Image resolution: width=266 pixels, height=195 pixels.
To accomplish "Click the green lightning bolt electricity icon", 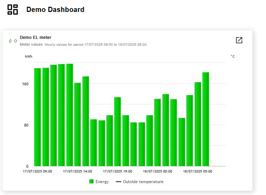I will [10, 41].
